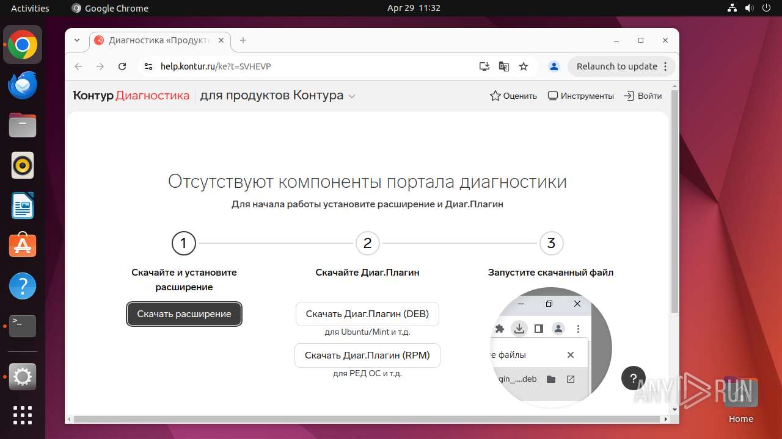The image size is (782, 439).
Task: Go forward in browser history
Action: click(100, 66)
